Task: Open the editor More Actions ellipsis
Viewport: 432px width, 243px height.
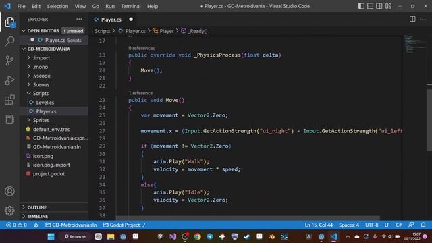Action: coord(423,20)
